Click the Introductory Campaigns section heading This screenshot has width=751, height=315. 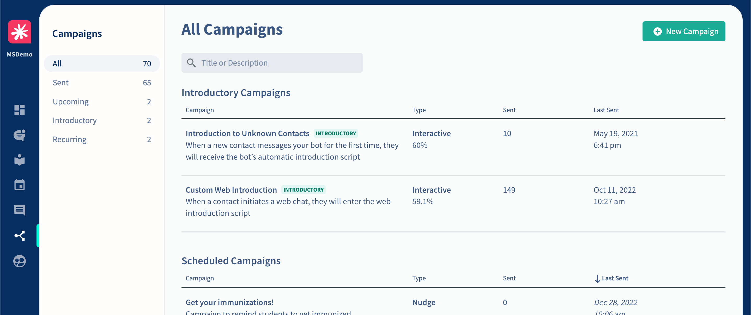(x=235, y=93)
